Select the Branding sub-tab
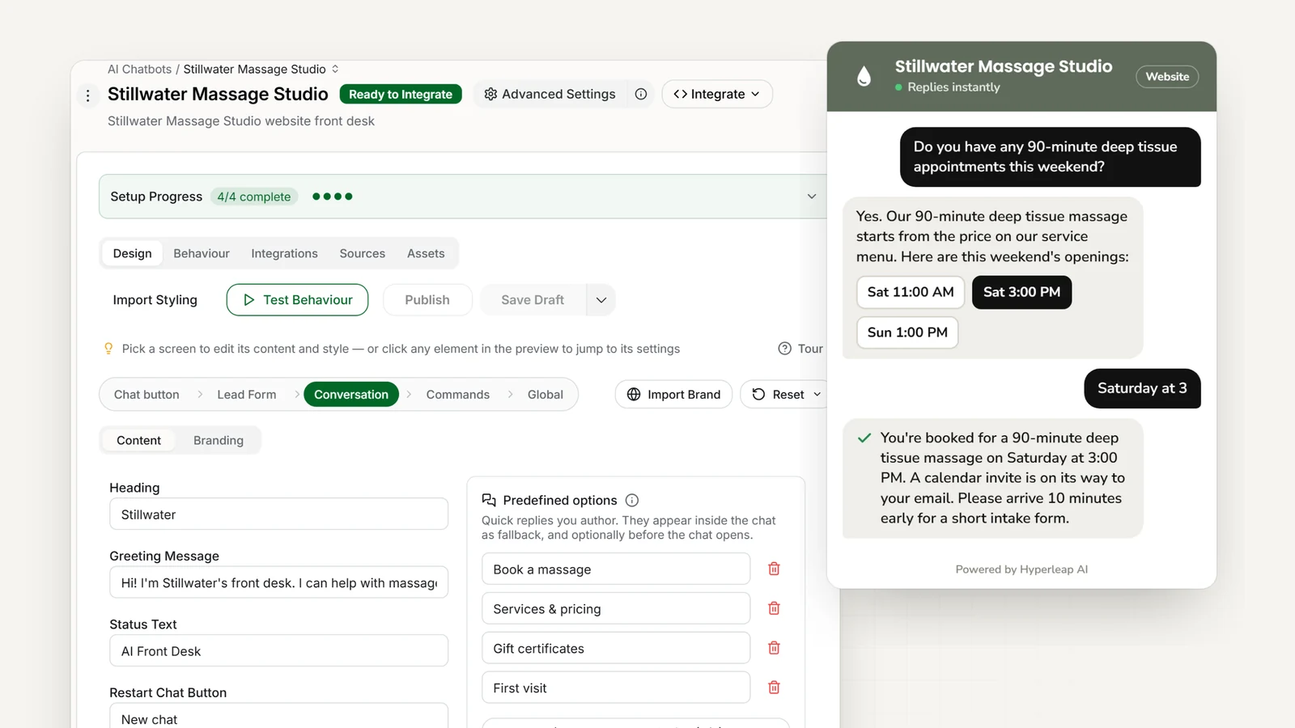This screenshot has width=1295, height=728. [x=219, y=440]
